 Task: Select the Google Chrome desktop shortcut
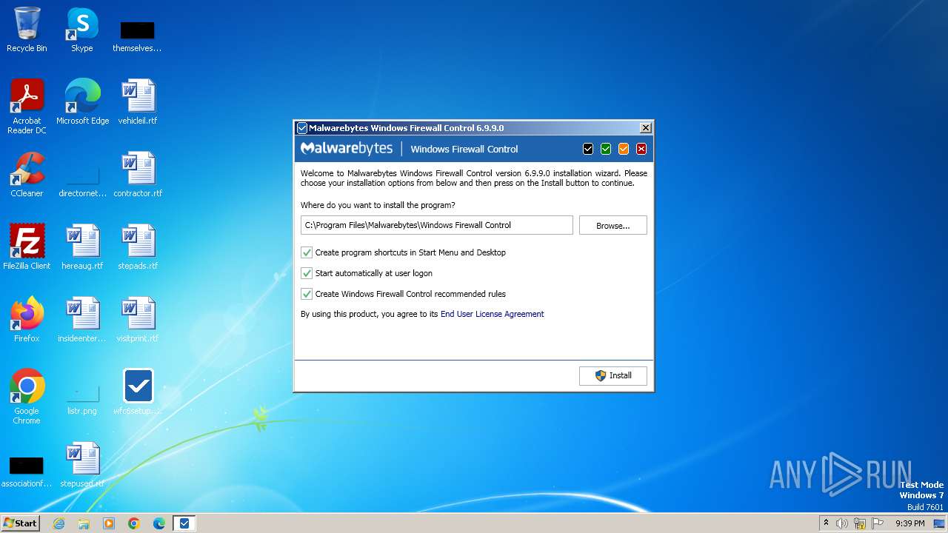(x=27, y=397)
